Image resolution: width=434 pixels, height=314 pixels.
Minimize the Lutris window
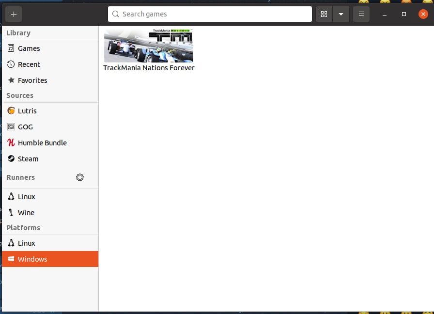point(385,14)
